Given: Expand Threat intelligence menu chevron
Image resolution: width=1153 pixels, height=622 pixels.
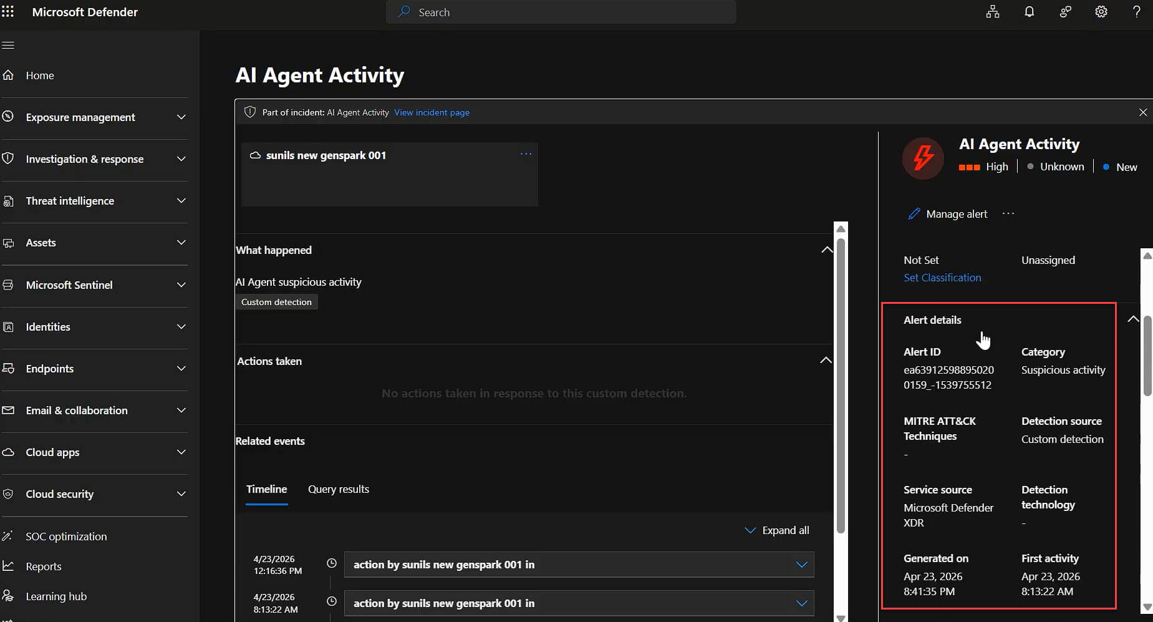Looking at the screenshot, I should (181, 200).
